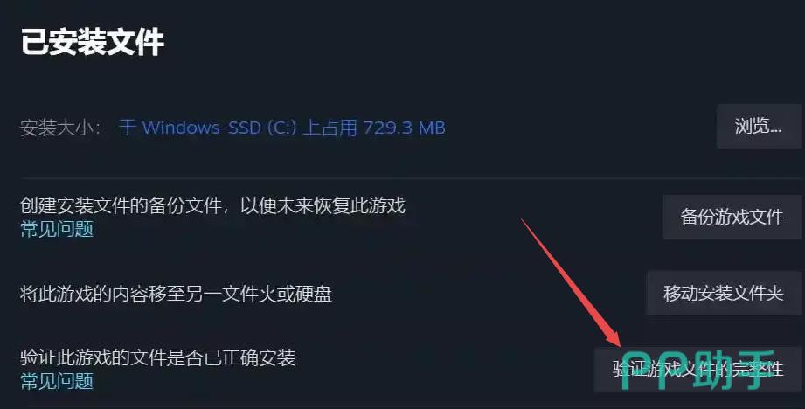
Task: Click 将此游戏的内容移至另一文件夹或硬盘 description
Action: pyautogui.click(x=176, y=294)
